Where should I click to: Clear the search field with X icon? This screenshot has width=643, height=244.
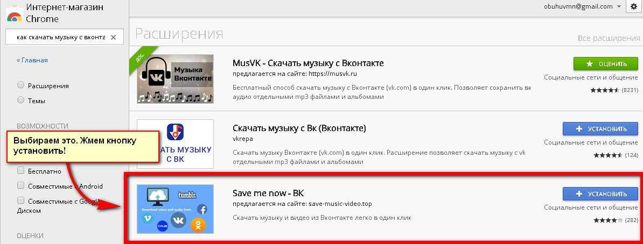point(114,37)
